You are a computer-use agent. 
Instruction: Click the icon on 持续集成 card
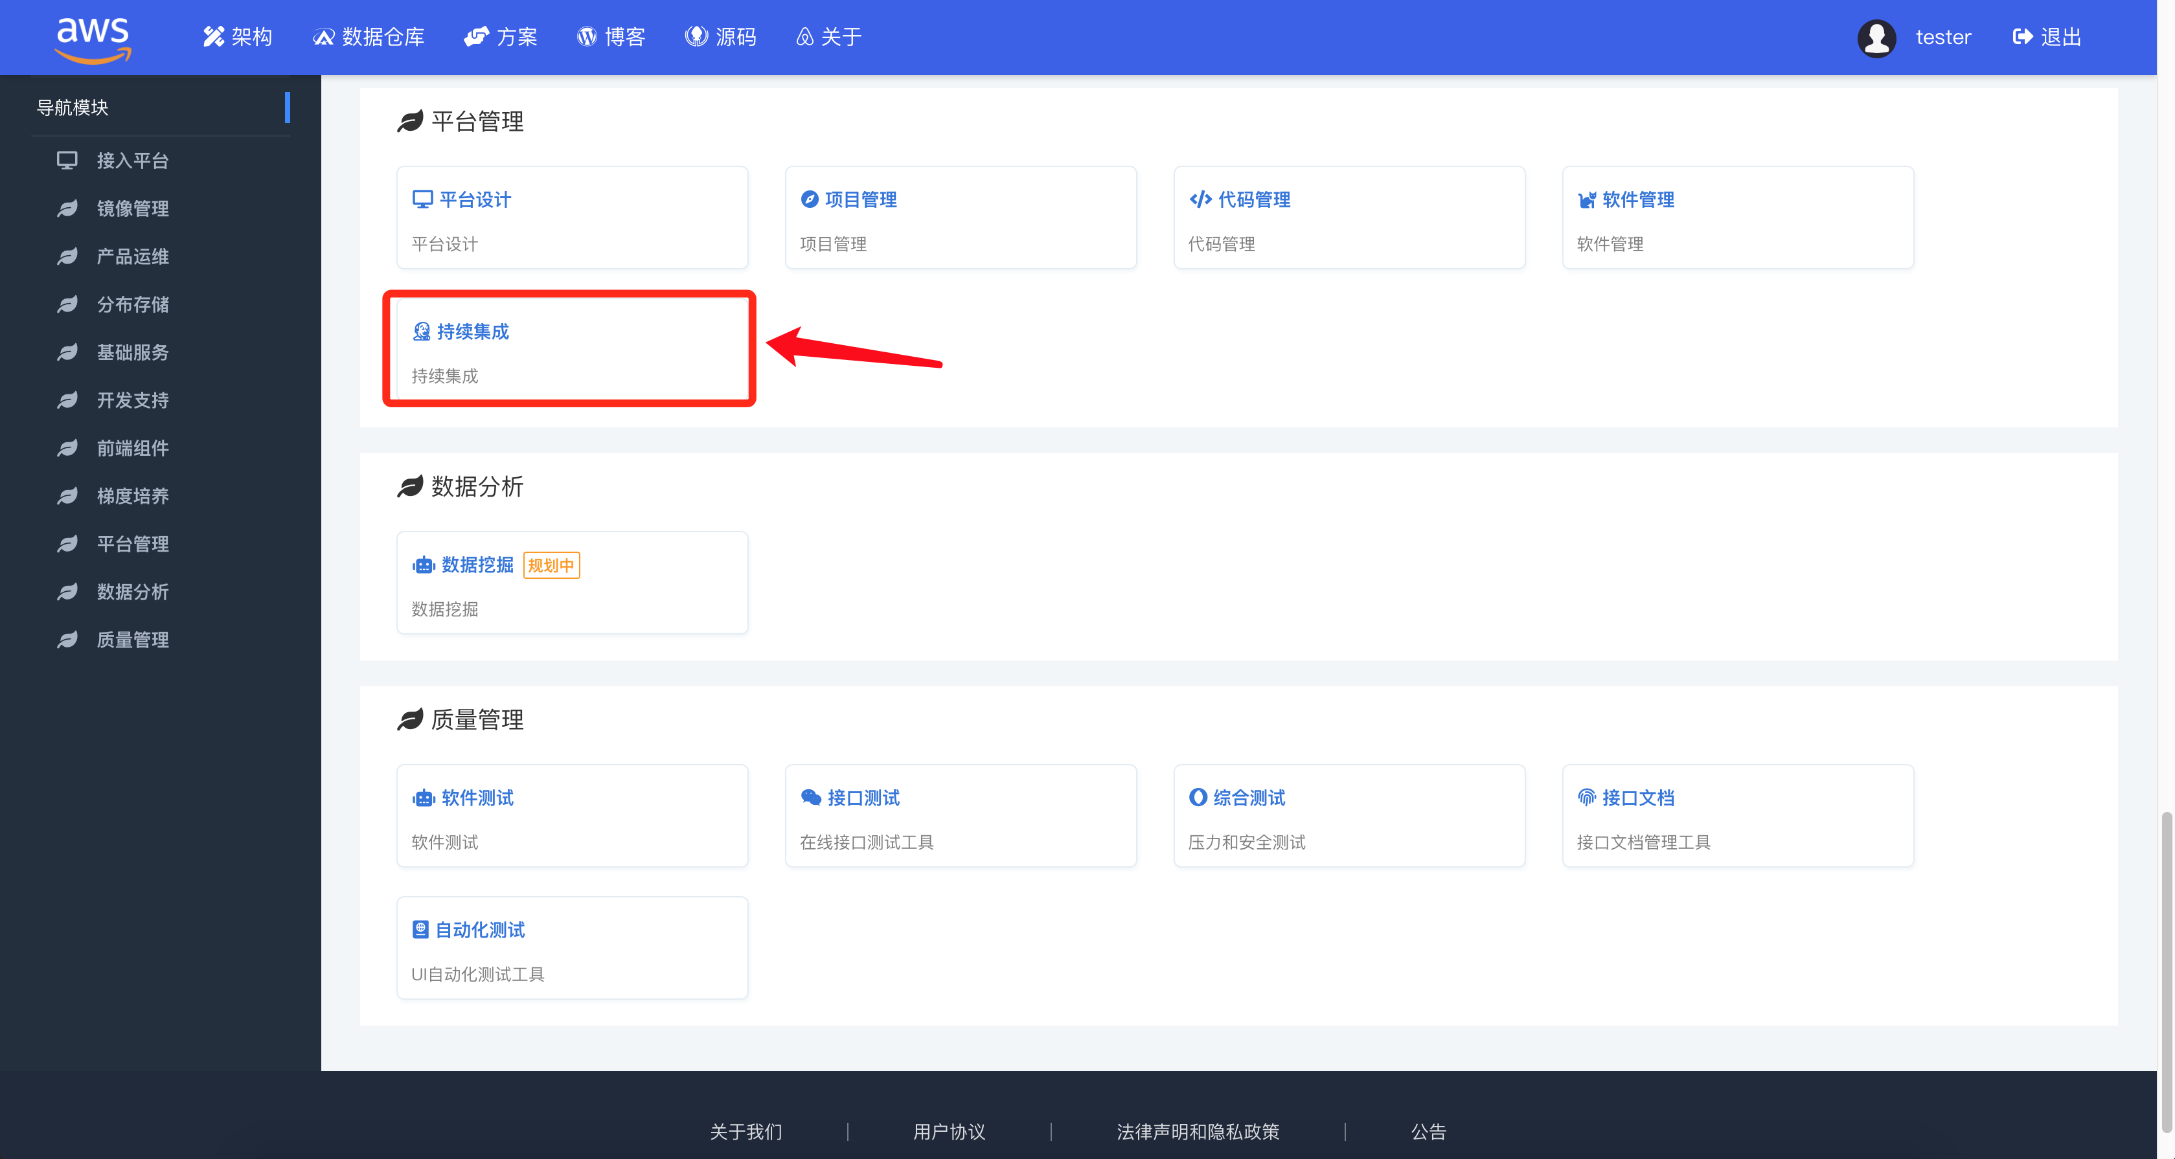click(421, 332)
